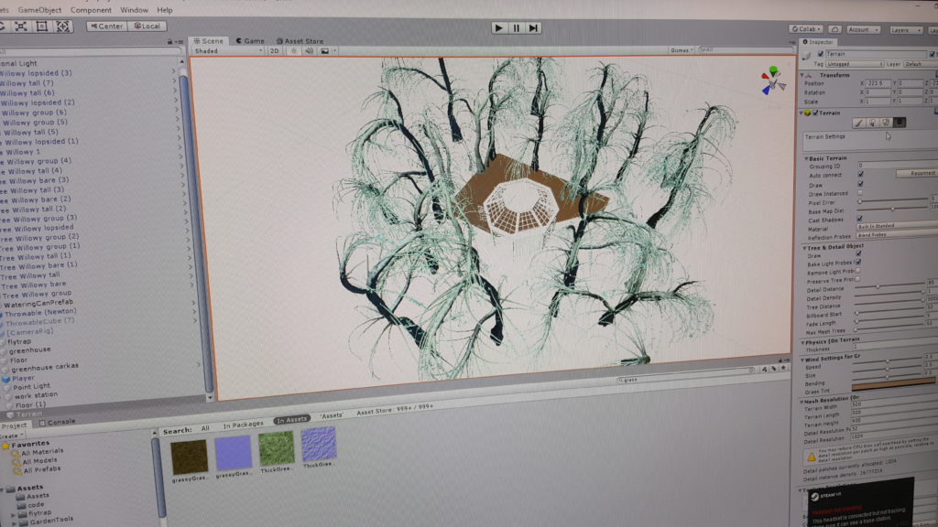Click the cloud services icon
The height and width of the screenshot is (527, 938).
835,29
